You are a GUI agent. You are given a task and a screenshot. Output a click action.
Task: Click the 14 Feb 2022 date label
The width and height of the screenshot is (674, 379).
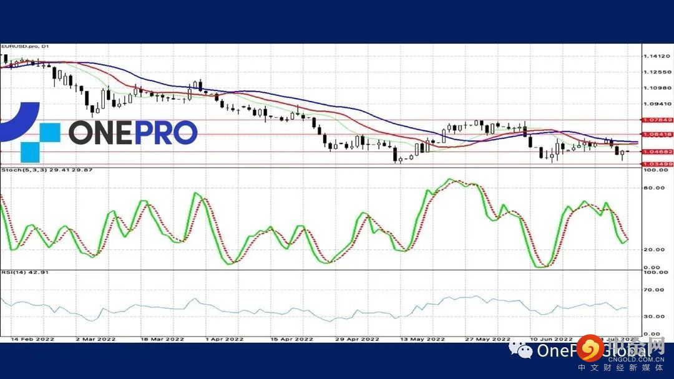(x=32, y=339)
